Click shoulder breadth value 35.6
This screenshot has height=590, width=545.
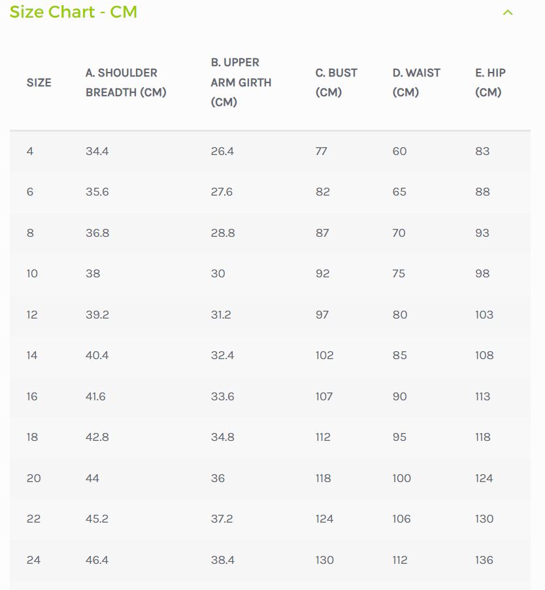[97, 192]
